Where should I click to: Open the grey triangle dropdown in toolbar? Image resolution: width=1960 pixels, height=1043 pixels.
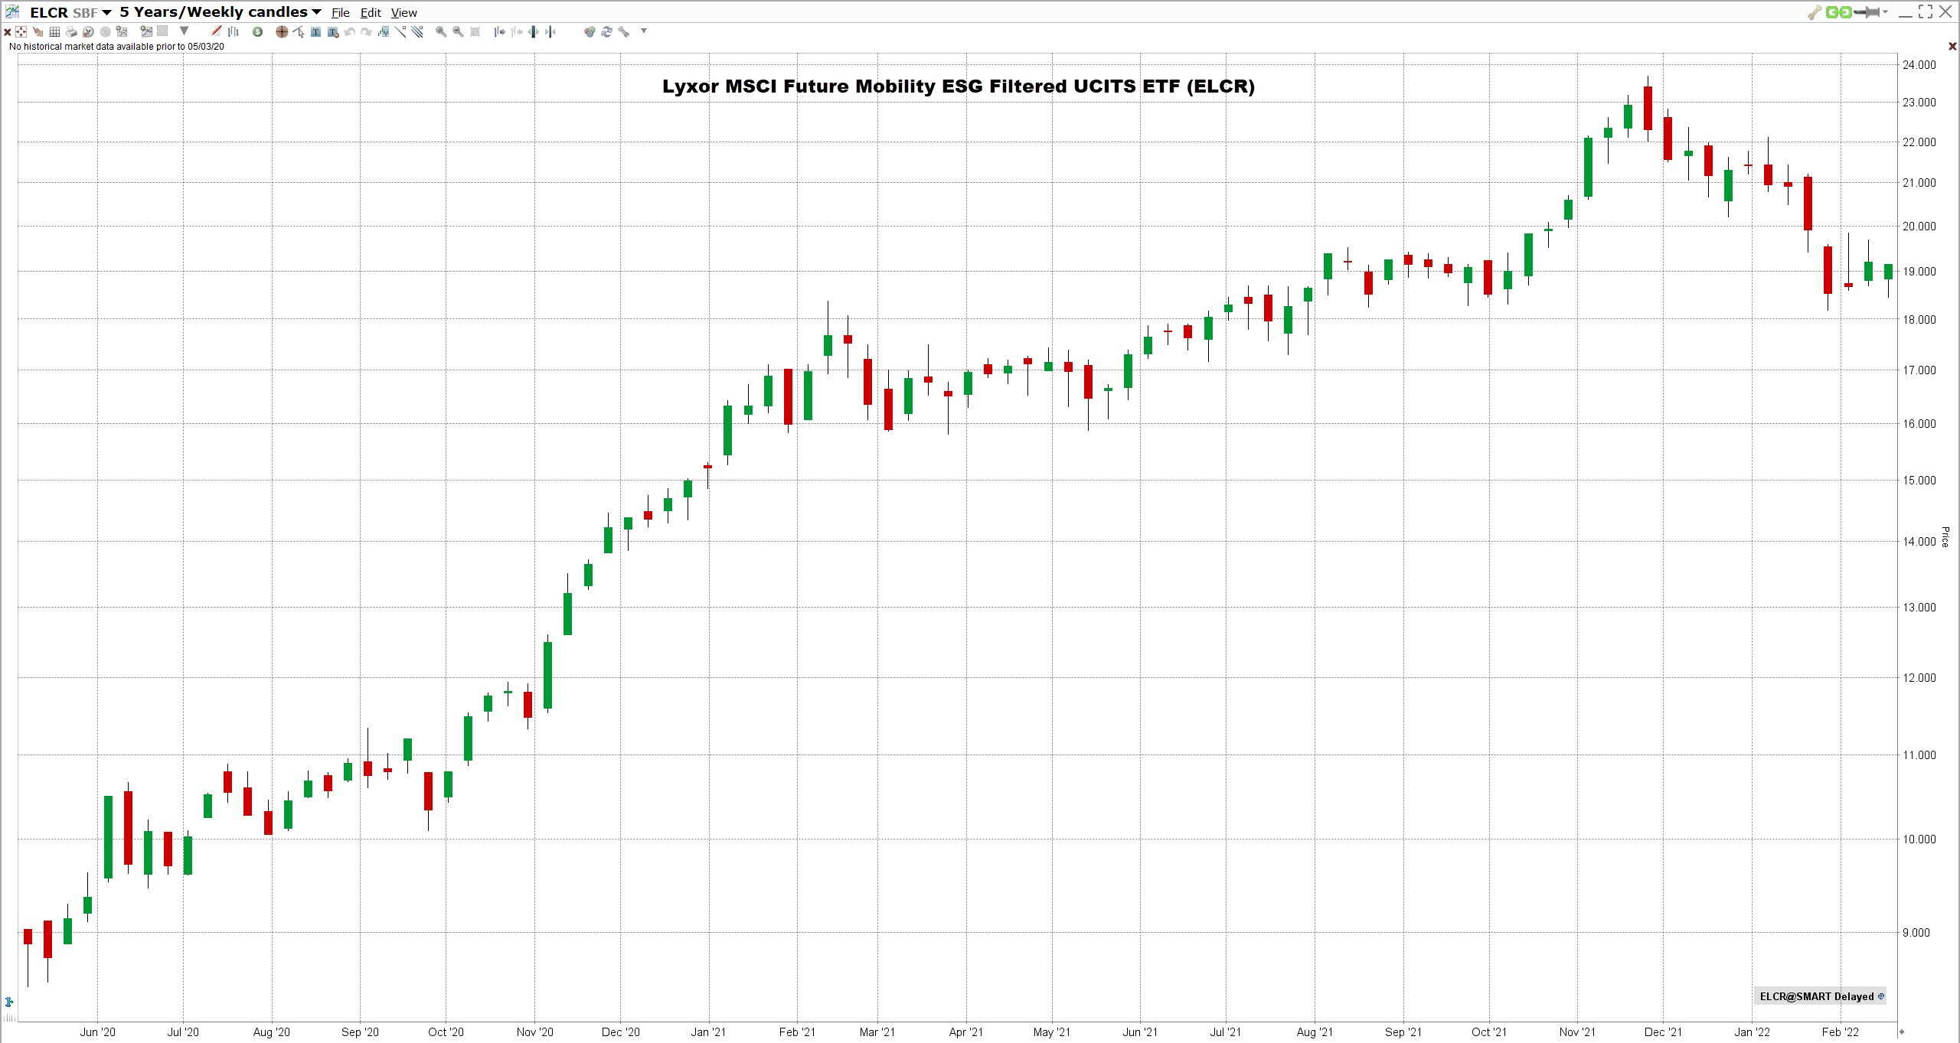point(184,31)
